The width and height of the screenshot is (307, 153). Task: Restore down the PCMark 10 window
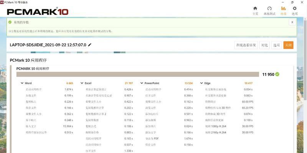(292, 2)
